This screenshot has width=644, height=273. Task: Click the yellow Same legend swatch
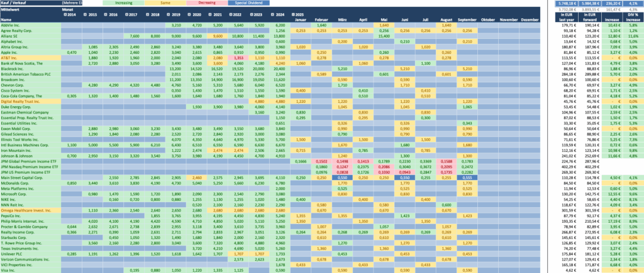point(167,3)
